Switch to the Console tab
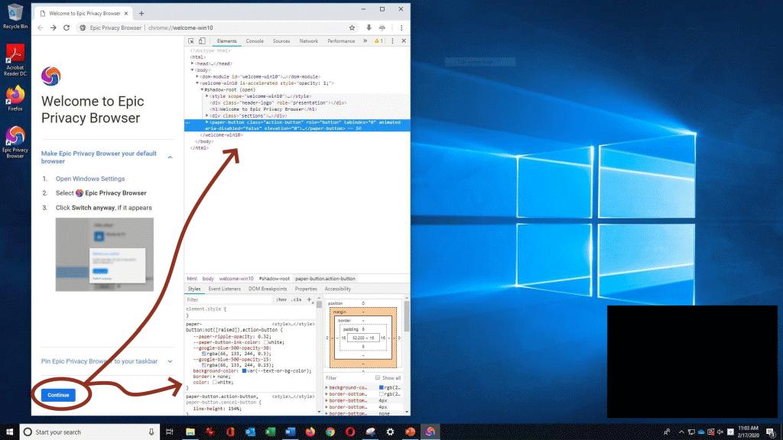The height and width of the screenshot is (440, 783). (x=255, y=41)
